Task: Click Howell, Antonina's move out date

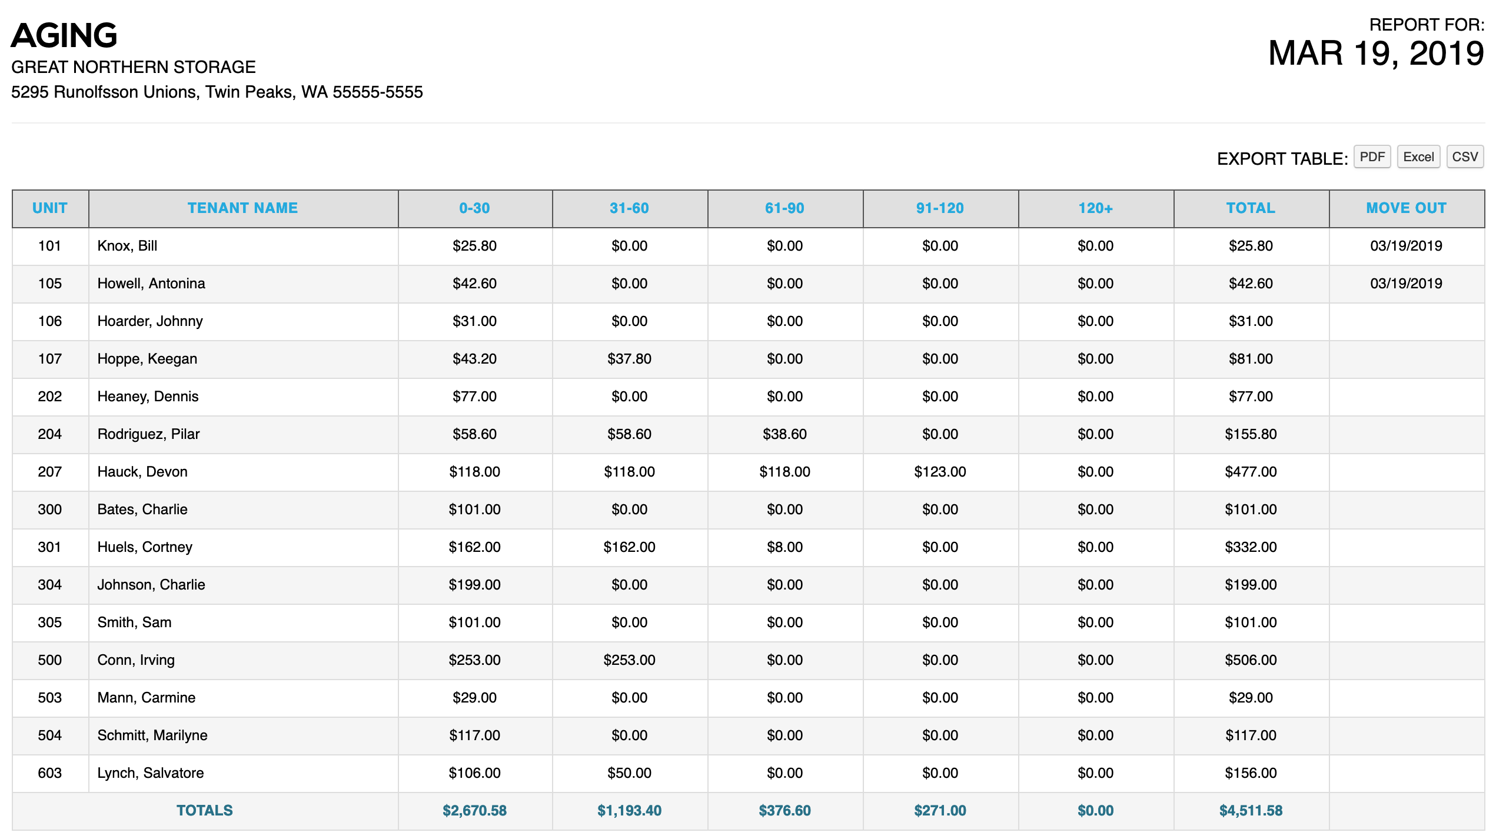Action: point(1406,284)
